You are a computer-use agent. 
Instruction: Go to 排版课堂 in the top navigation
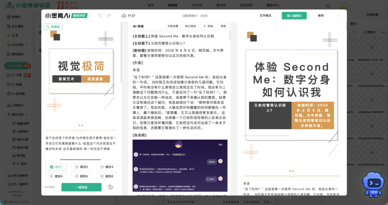[x=246, y=5]
